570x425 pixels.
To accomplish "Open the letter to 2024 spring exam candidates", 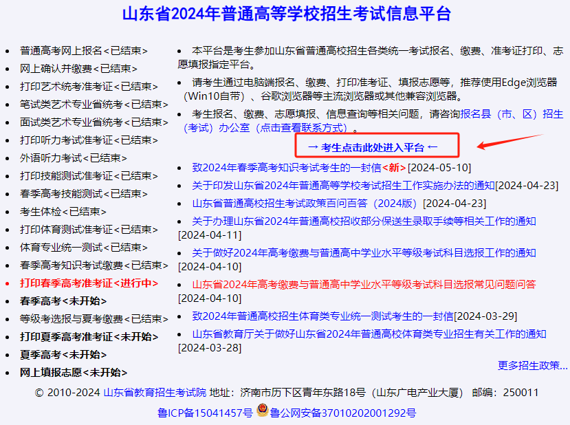I will pos(285,167).
